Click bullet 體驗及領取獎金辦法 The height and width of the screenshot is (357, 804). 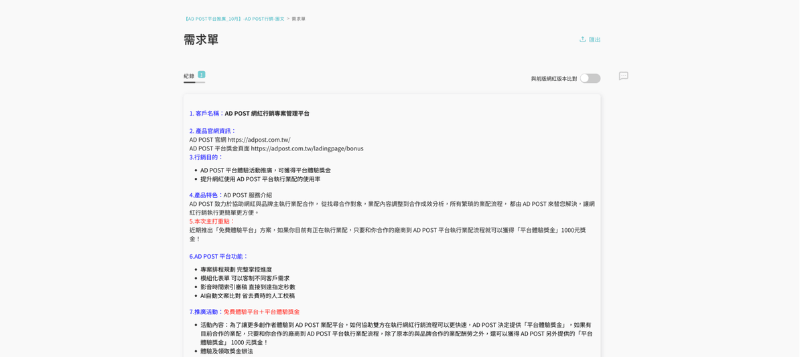[228, 351]
